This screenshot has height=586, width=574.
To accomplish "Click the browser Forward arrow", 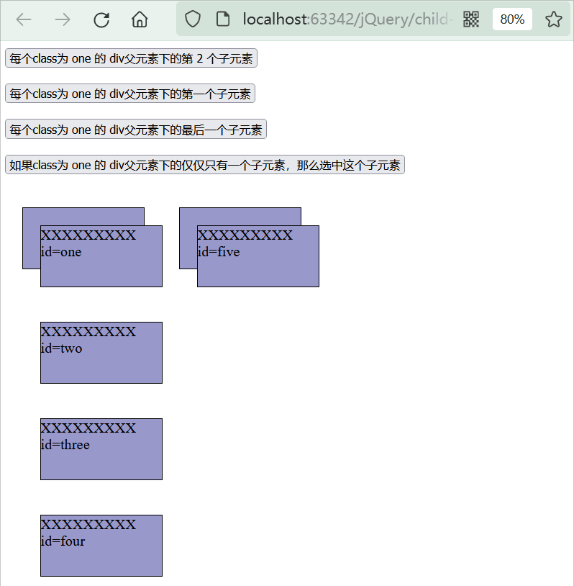I will click(x=63, y=19).
